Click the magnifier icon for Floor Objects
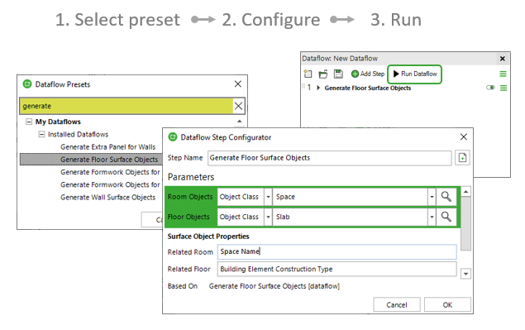525x330 pixels. tap(446, 217)
